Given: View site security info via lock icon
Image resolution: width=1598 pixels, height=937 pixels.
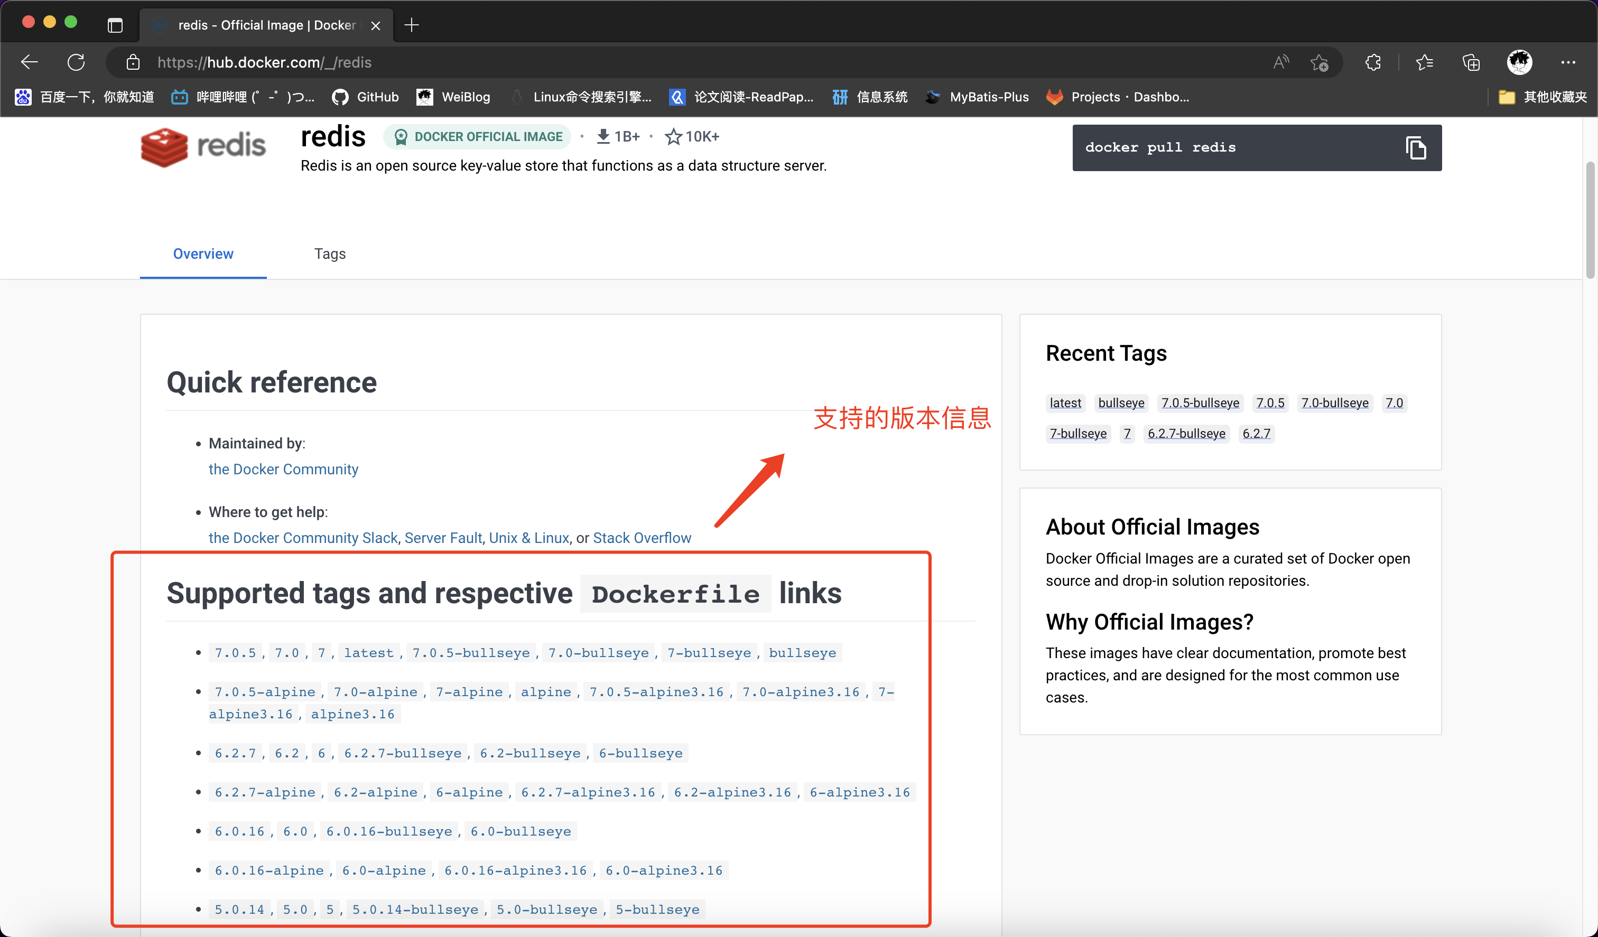Looking at the screenshot, I should (x=133, y=61).
